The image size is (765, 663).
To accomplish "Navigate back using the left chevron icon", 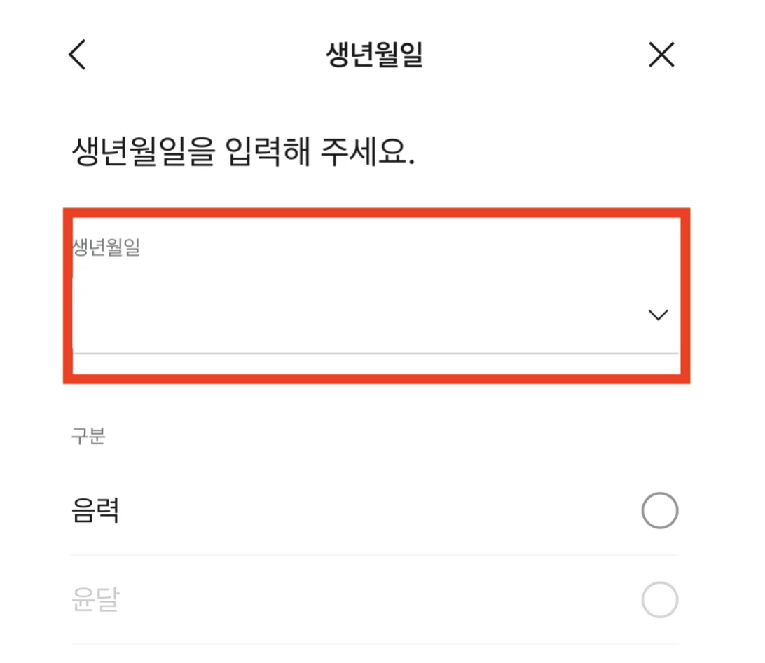I will 77,55.
